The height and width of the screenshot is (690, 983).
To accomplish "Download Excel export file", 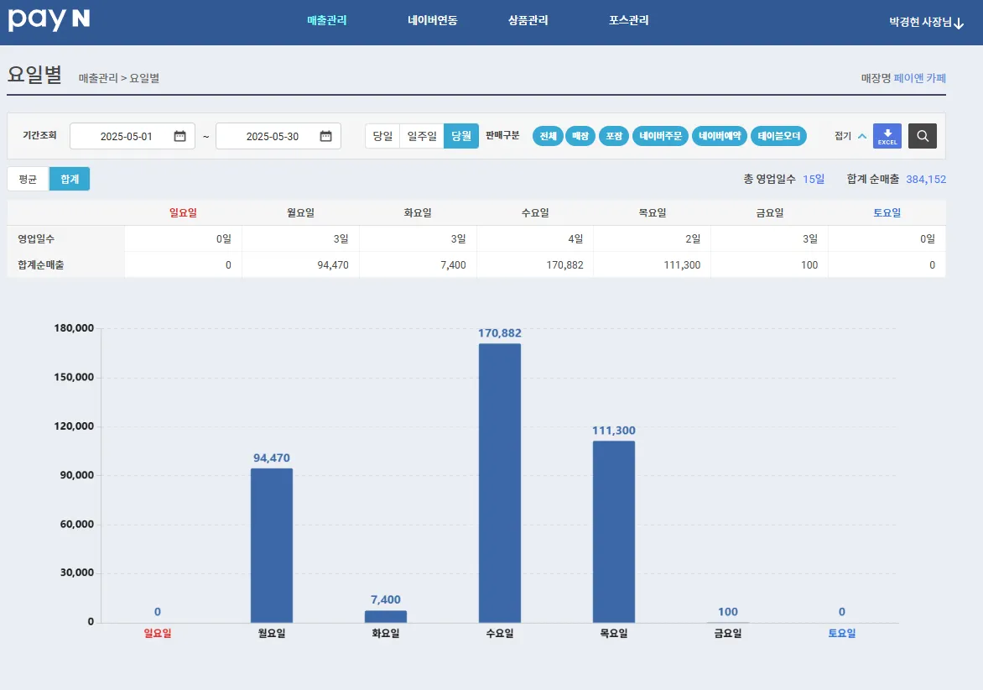I will coord(887,136).
